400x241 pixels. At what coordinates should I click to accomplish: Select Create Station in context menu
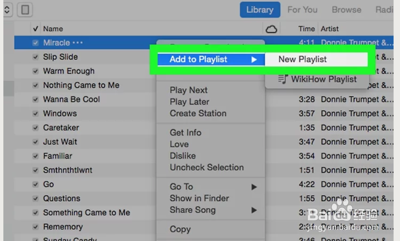click(198, 113)
